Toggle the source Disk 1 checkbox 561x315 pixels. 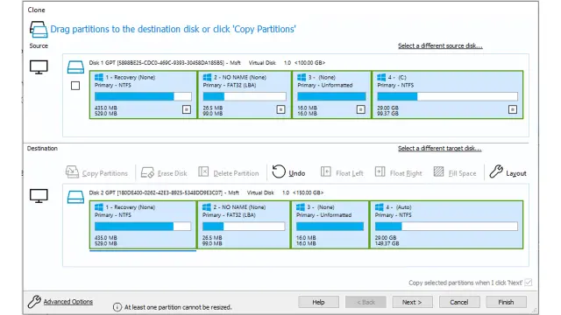point(75,86)
